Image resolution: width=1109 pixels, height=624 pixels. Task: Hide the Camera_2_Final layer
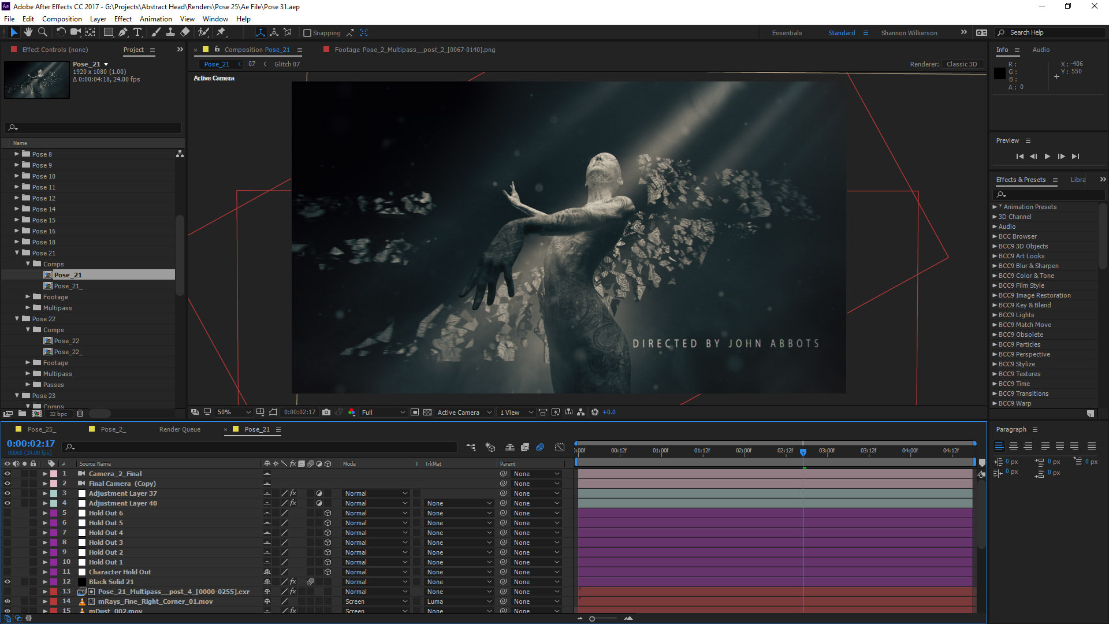8,474
